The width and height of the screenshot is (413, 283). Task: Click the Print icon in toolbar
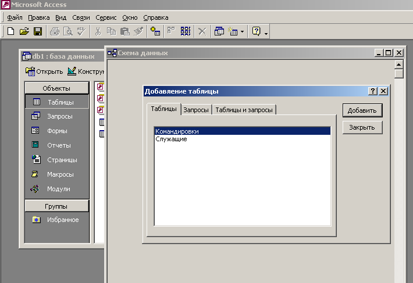tap(55, 31)
